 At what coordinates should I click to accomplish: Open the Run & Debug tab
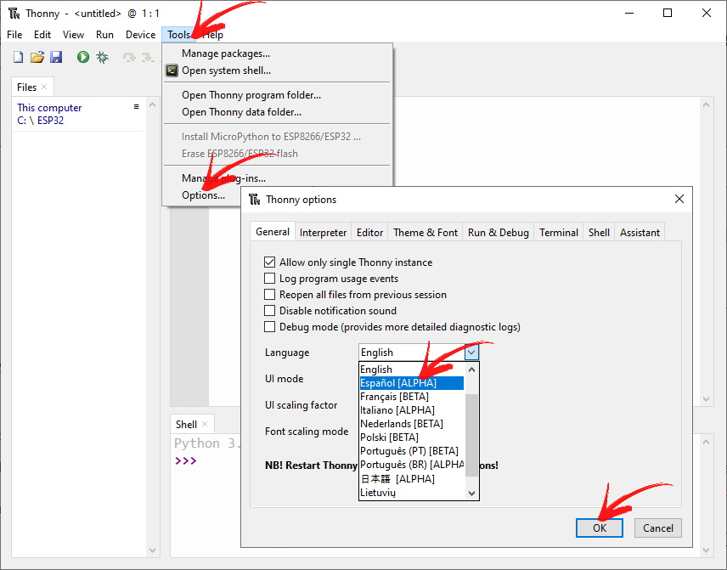499,233
